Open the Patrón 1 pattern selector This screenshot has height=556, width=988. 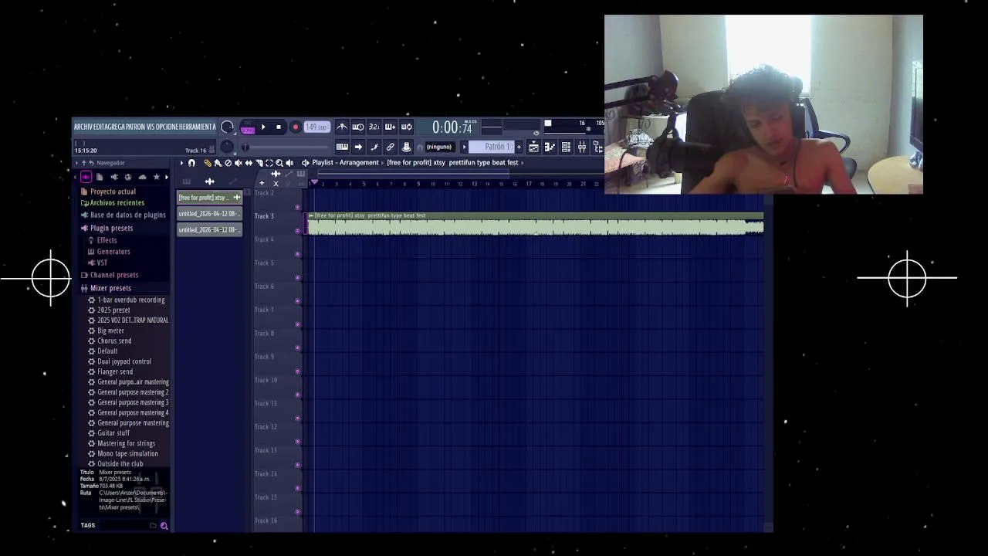click(492, 147)
